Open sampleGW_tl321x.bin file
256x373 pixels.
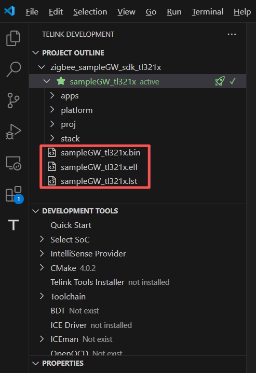point(100,153)
